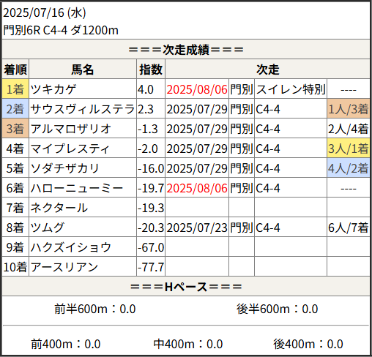Select サウスヴィルステラ in horse list
The height and width of the screenshot is (357, 372).
[83, 109]
